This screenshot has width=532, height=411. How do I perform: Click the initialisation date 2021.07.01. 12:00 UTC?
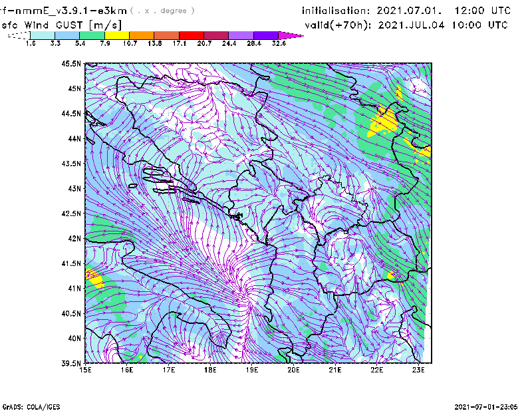pos(406,11)
